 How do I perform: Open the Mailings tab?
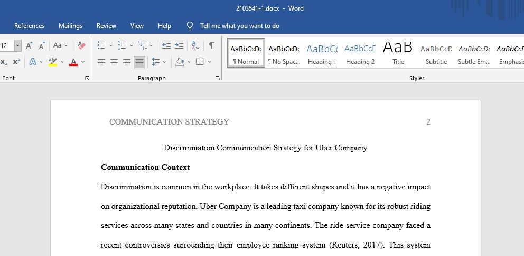(x=70, y=26)
